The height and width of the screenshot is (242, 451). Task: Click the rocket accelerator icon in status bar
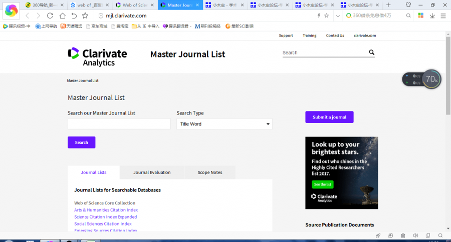tap(378, 235)
